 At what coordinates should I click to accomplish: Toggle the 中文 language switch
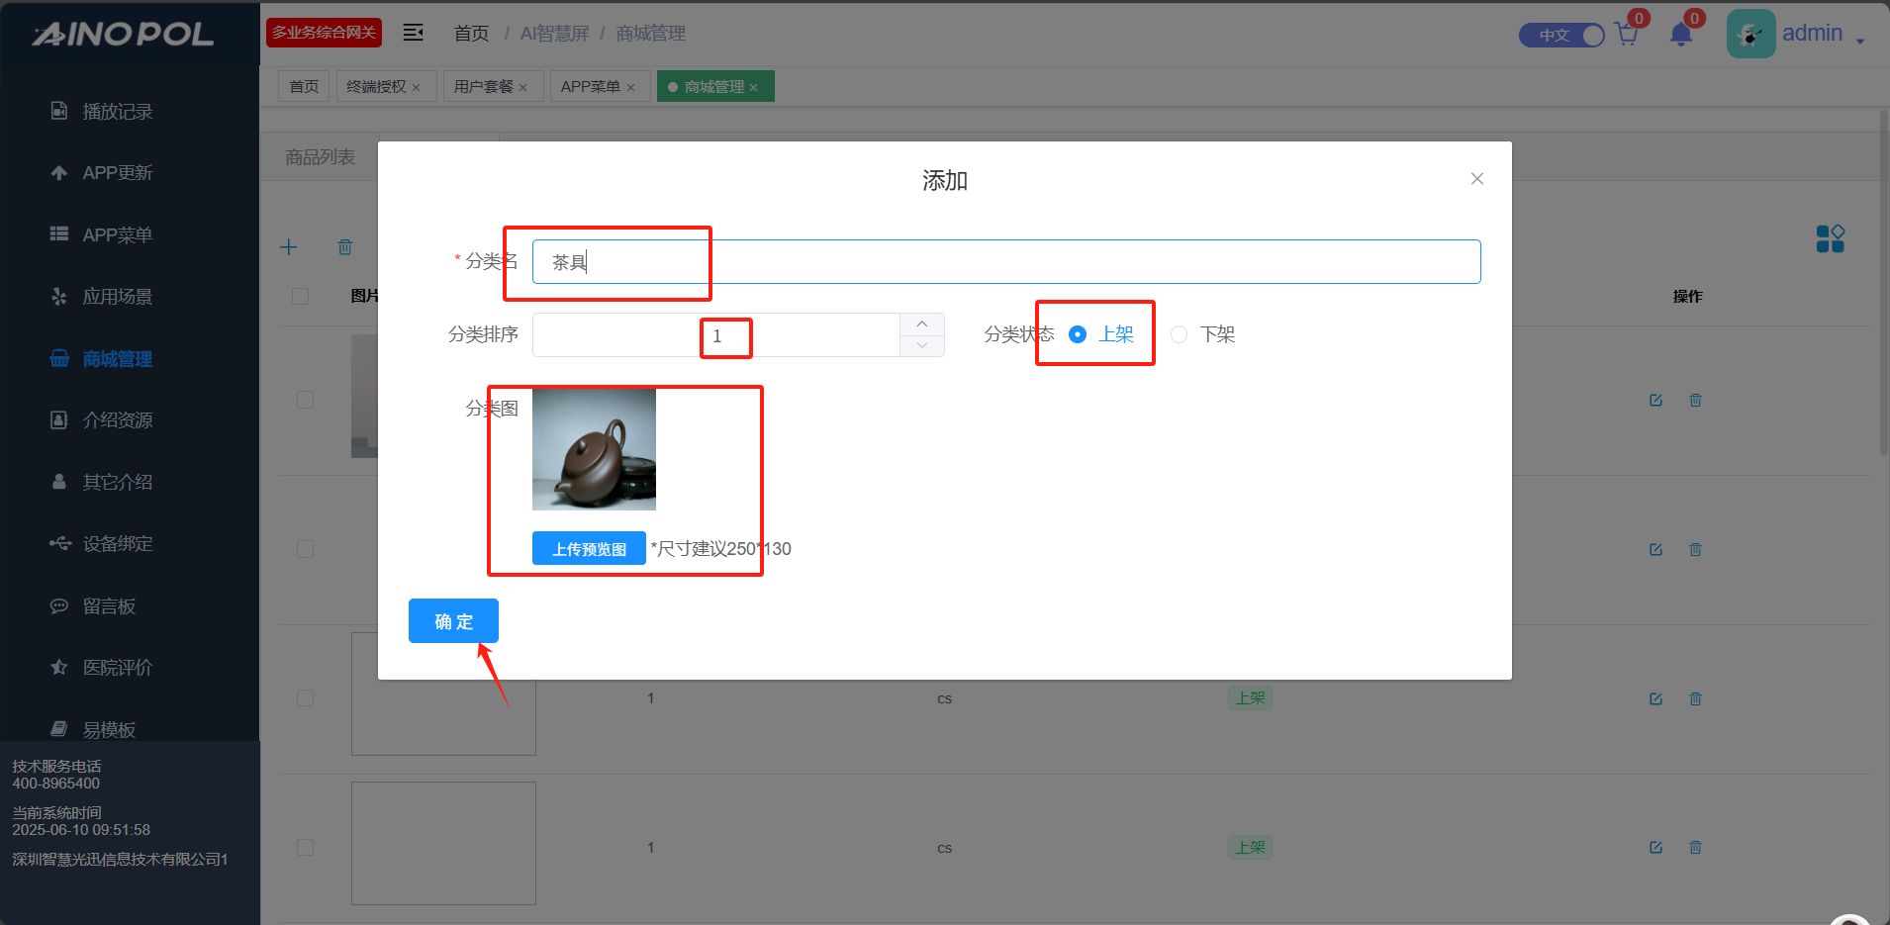point(1561,36)
